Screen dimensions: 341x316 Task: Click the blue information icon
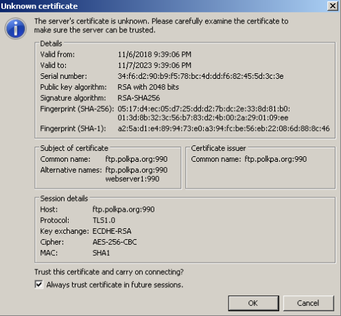[16, 29]
